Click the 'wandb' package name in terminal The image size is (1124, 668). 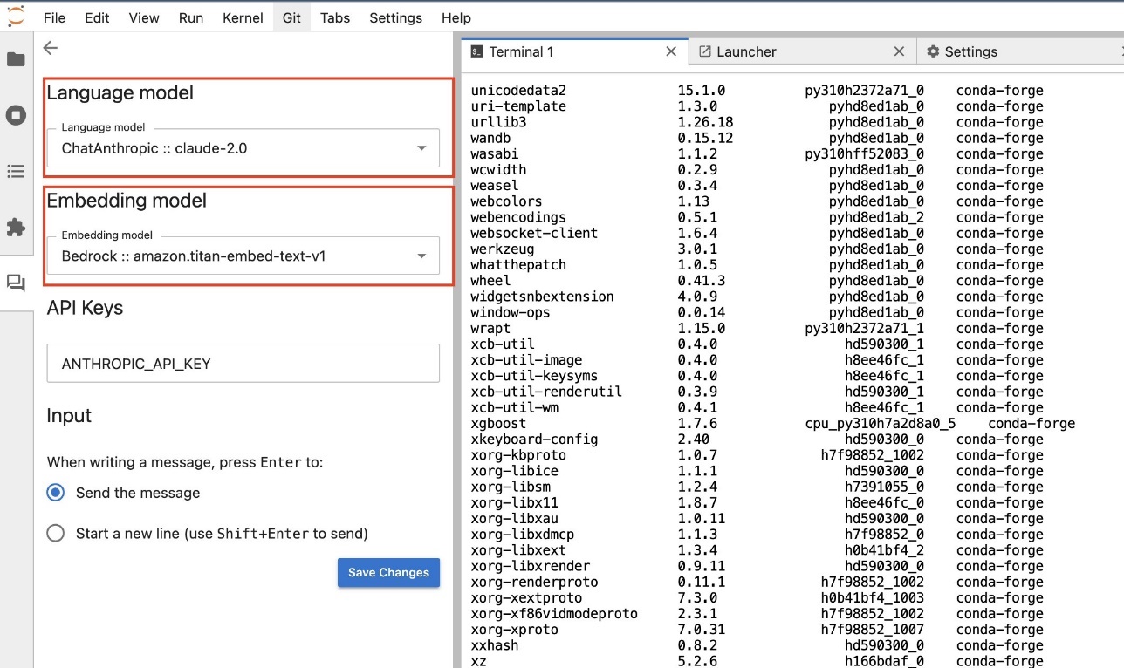click(490, 138)
